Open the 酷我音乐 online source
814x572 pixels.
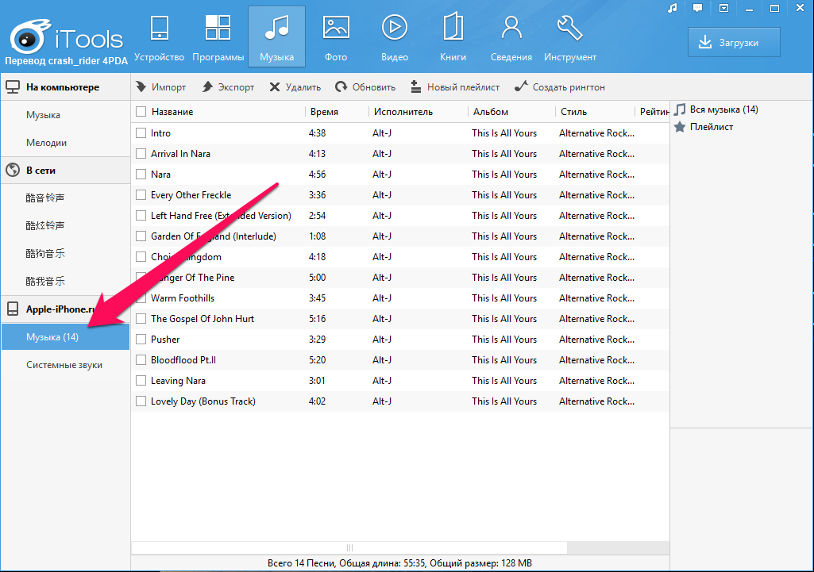[65, 281]
